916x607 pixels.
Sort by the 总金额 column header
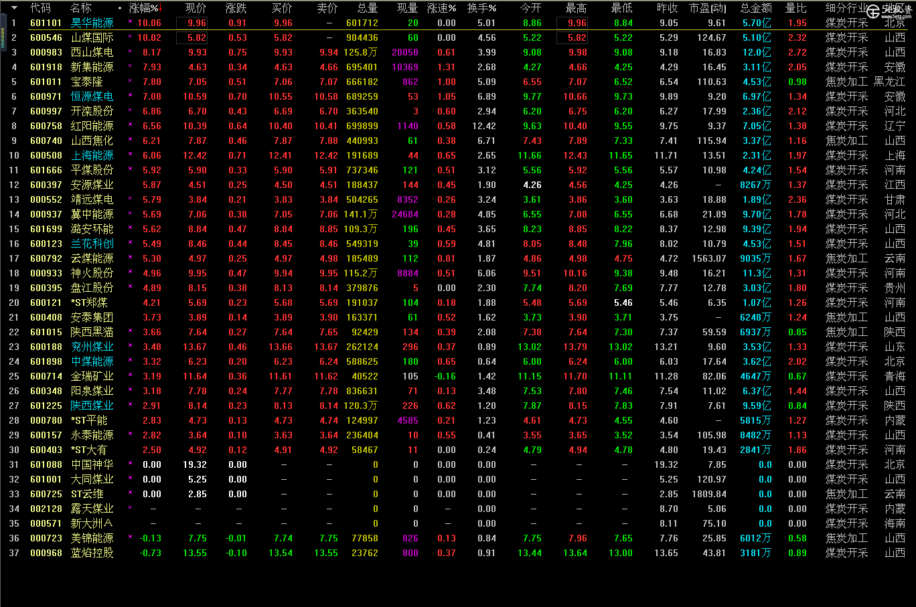(756, 8)
